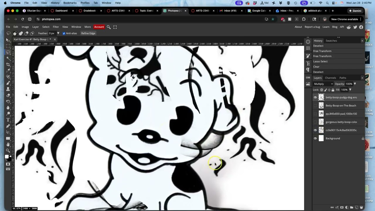
Task: Open the History panel options menu
Action: click(362, 41)
